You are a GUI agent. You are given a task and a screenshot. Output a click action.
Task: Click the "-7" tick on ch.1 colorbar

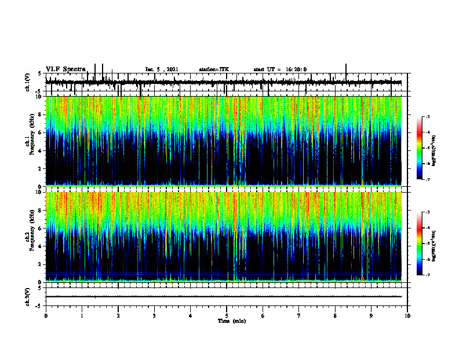427,179
